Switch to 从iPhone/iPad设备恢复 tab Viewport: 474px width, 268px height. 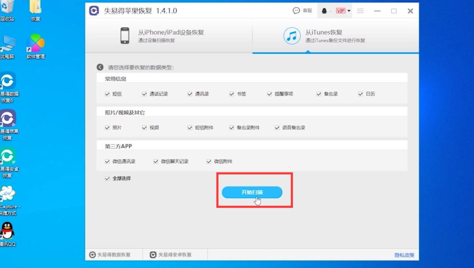point(169,36)
